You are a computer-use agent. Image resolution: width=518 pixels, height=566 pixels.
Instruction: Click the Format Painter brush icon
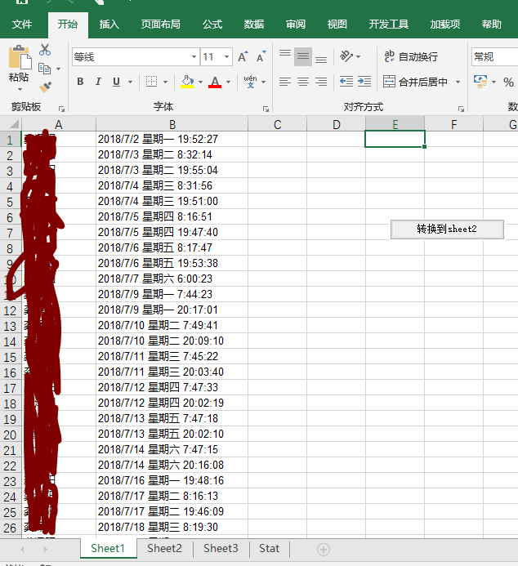[45, 87]
